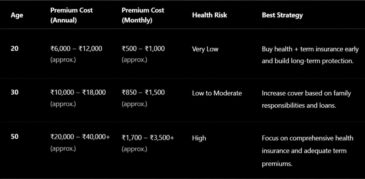Click the 'Focus on comprehensive health' strategy text
The width and height of the screenshot is (365, 179).
[x=308, y=138]
